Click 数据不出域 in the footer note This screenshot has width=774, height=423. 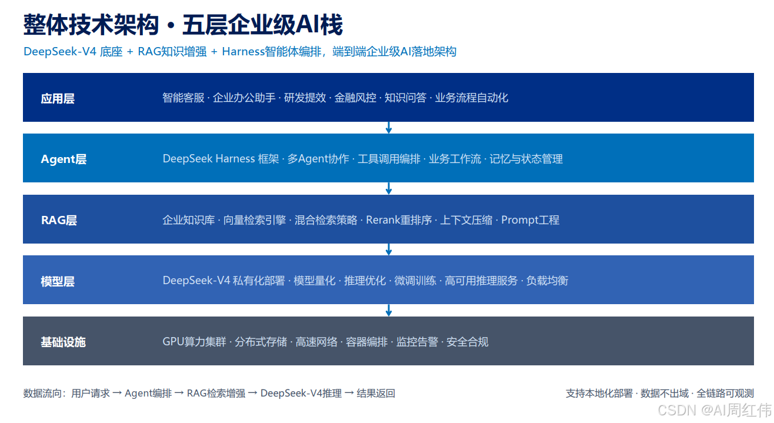665,394
